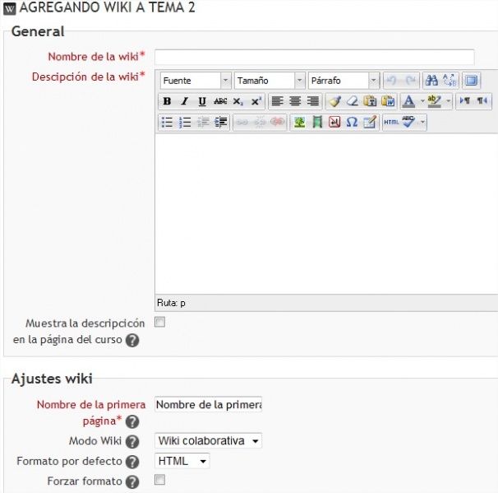Image resolution: width=498 pixels, height=493 pixels.
Task: Paste from Word
Action: pos(388,101)
